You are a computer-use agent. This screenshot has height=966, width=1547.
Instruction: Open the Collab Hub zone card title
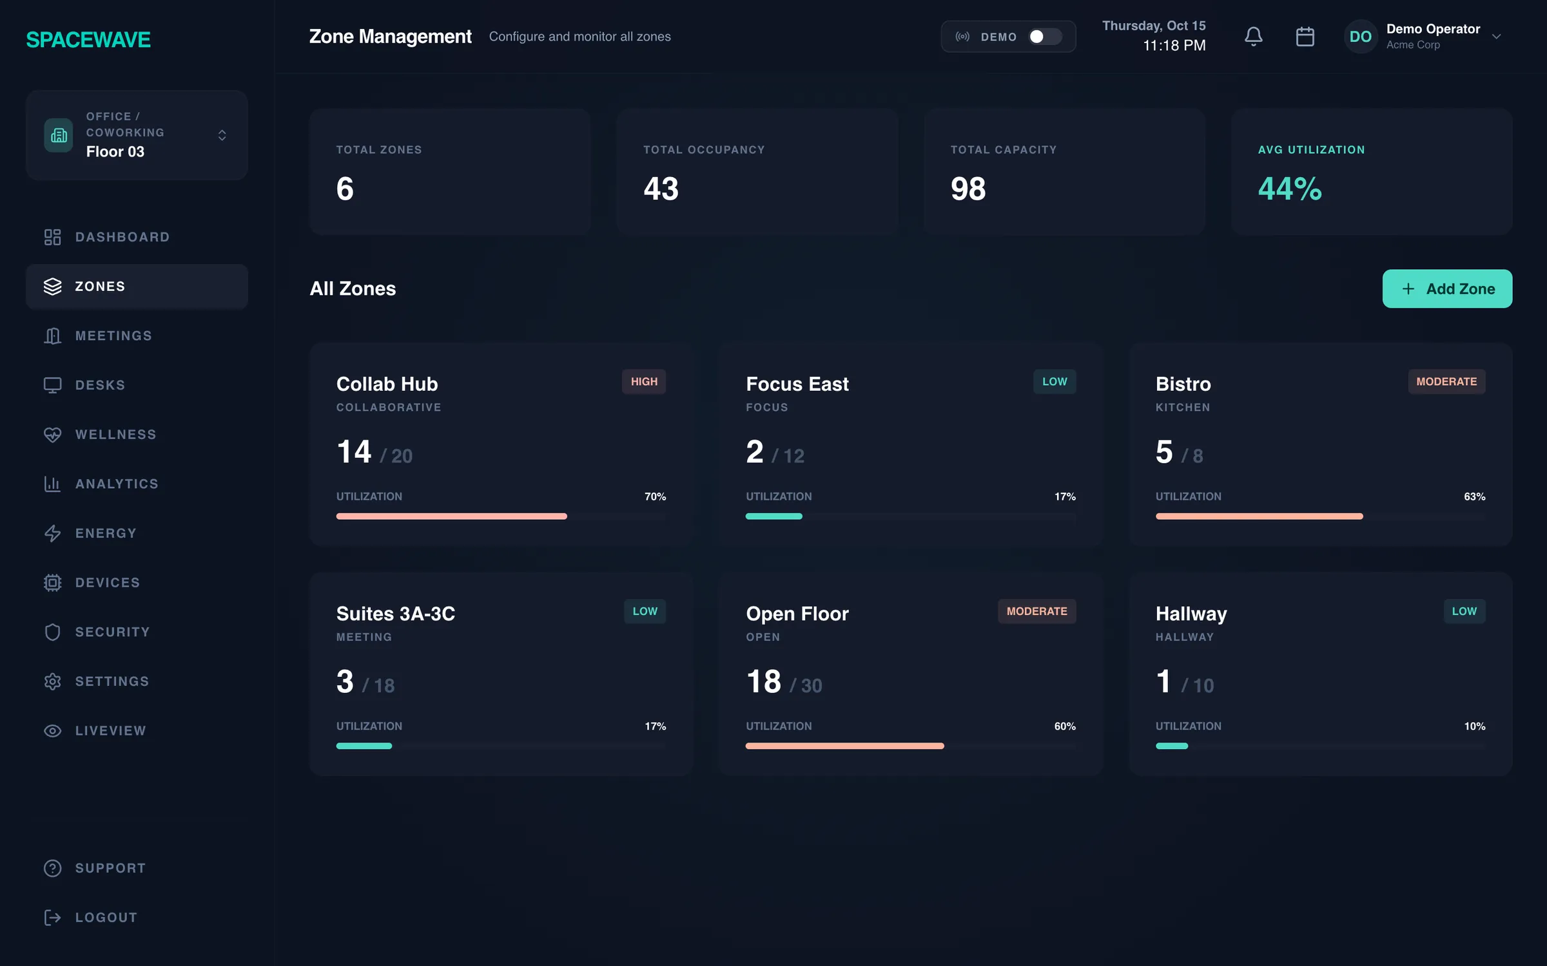point(387,384)
